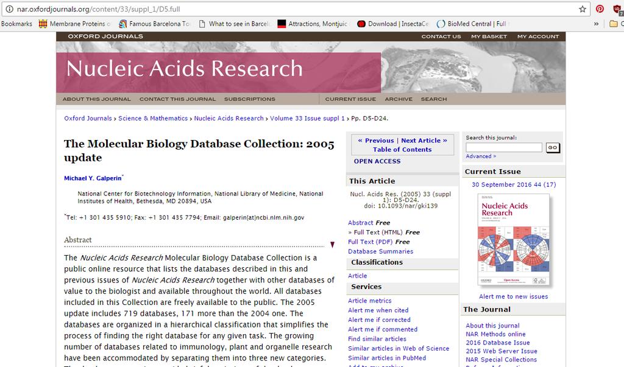Screen dimensions: 624x367
Task: Click Alert me when cited
Action: [378, 310]
